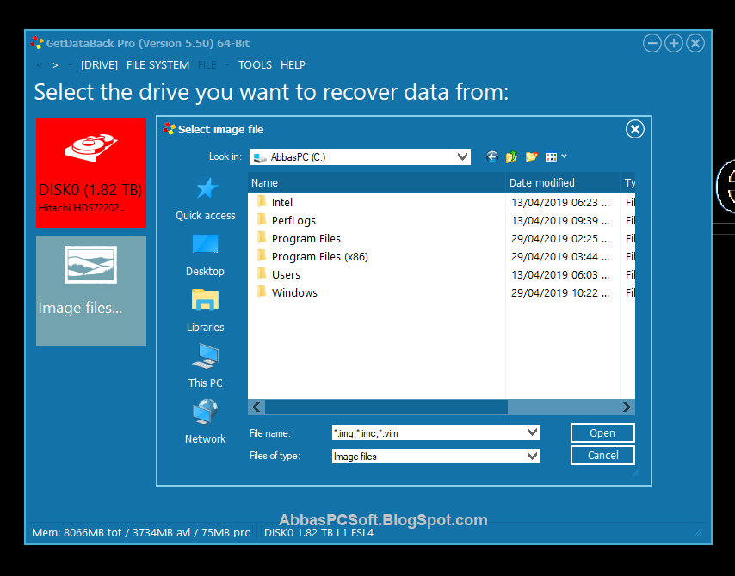Select the Intel folder
735x576 pixels.
tap(275, 202)
